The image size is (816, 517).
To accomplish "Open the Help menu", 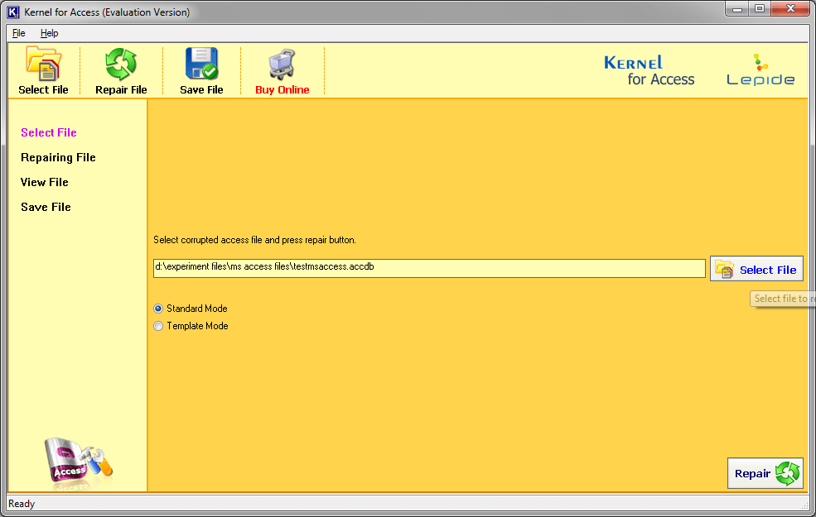I will point(50,33).
